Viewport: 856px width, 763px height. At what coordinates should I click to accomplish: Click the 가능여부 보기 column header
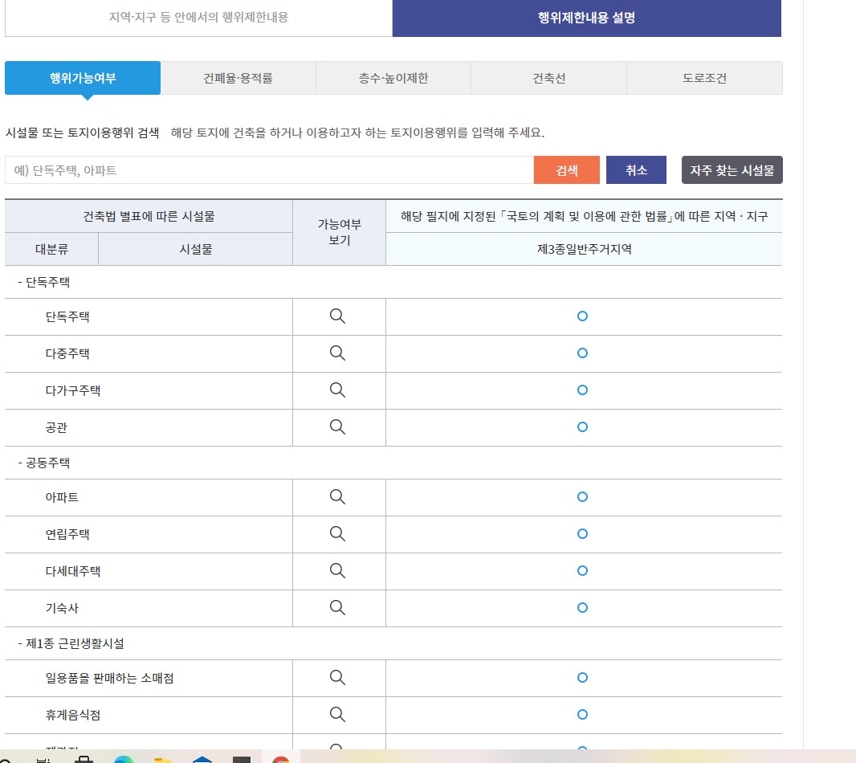click(x=339, y=233)
